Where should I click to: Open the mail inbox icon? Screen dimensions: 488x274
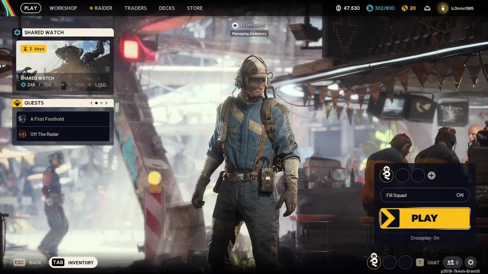(427, 8)
